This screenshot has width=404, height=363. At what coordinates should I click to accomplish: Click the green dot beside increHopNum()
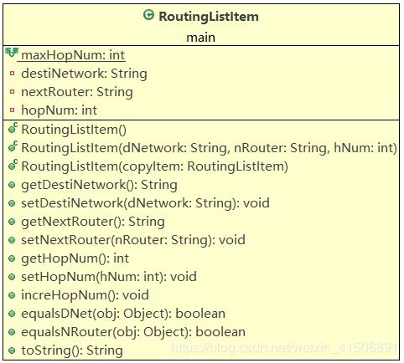click(x=12, y=295)
